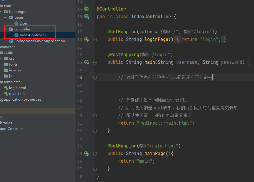Click the css folder icon
The width and height of the screenshot is (254, 182).
pyautogui.click(x=6, y=59)
